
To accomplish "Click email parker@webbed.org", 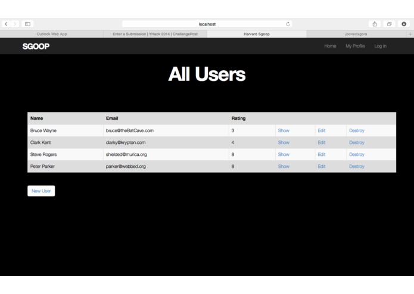I will [126, 167].
